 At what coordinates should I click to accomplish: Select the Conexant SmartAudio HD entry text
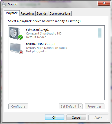coord(44,33)
